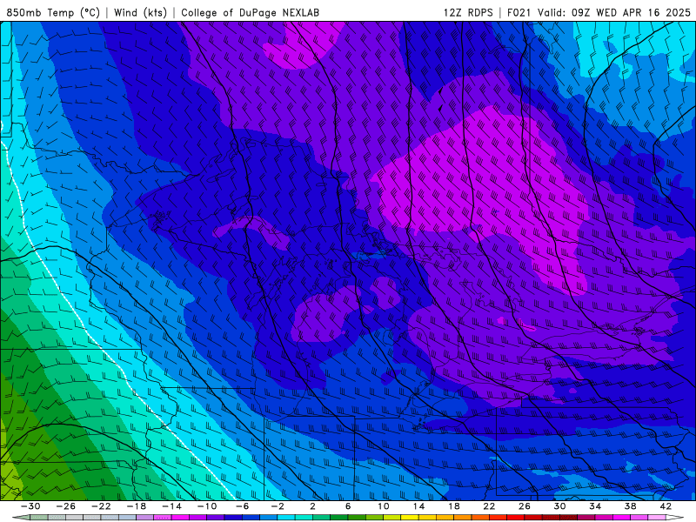
Task: Select the positive 6 scale value
Action: pos(348,506)
